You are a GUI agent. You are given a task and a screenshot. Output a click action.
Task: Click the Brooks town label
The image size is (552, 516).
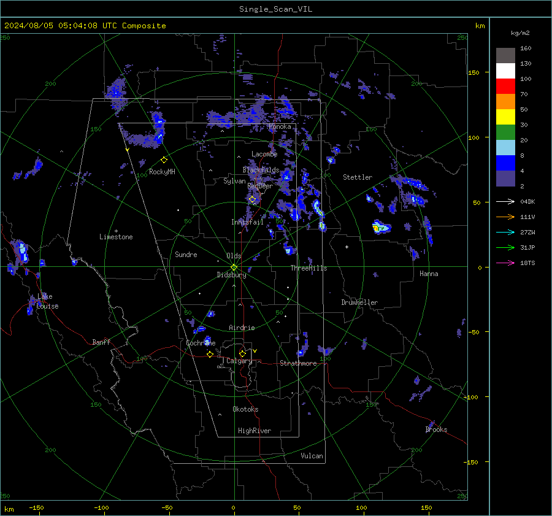coord(436,429)
